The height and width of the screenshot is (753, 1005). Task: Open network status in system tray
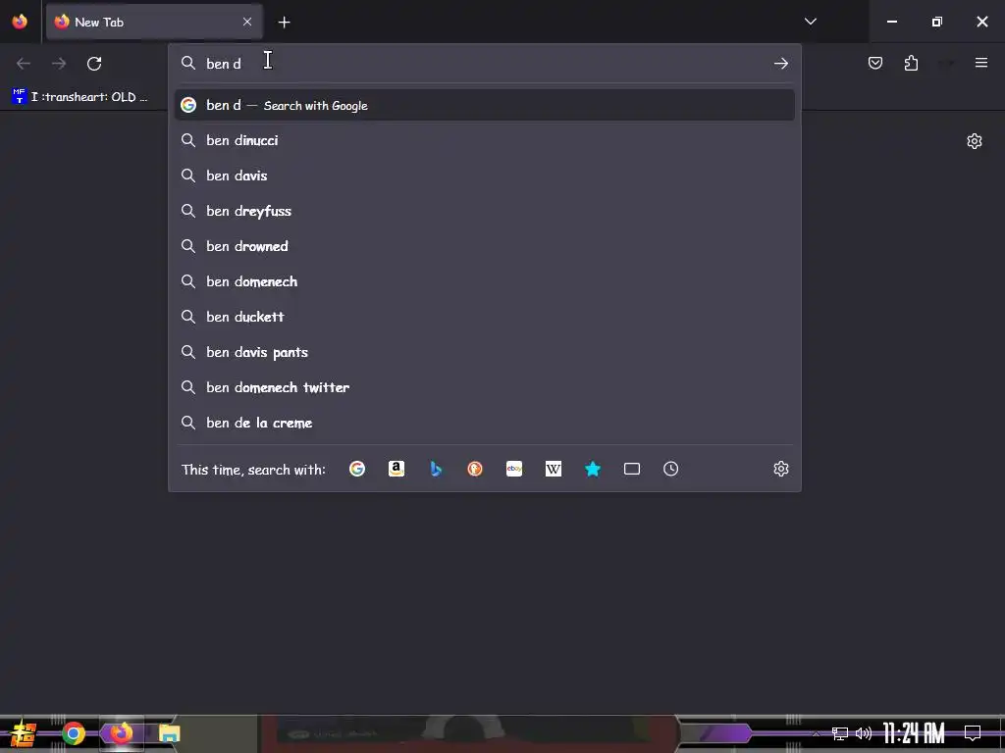click(840, 733)
